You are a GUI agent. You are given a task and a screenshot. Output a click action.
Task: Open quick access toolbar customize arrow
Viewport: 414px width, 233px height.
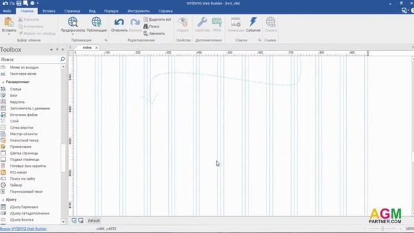(x=38, y=3)
